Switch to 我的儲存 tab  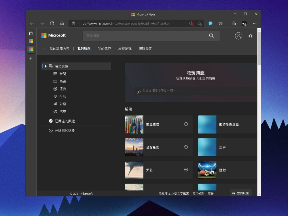click(x=104, y=49)
